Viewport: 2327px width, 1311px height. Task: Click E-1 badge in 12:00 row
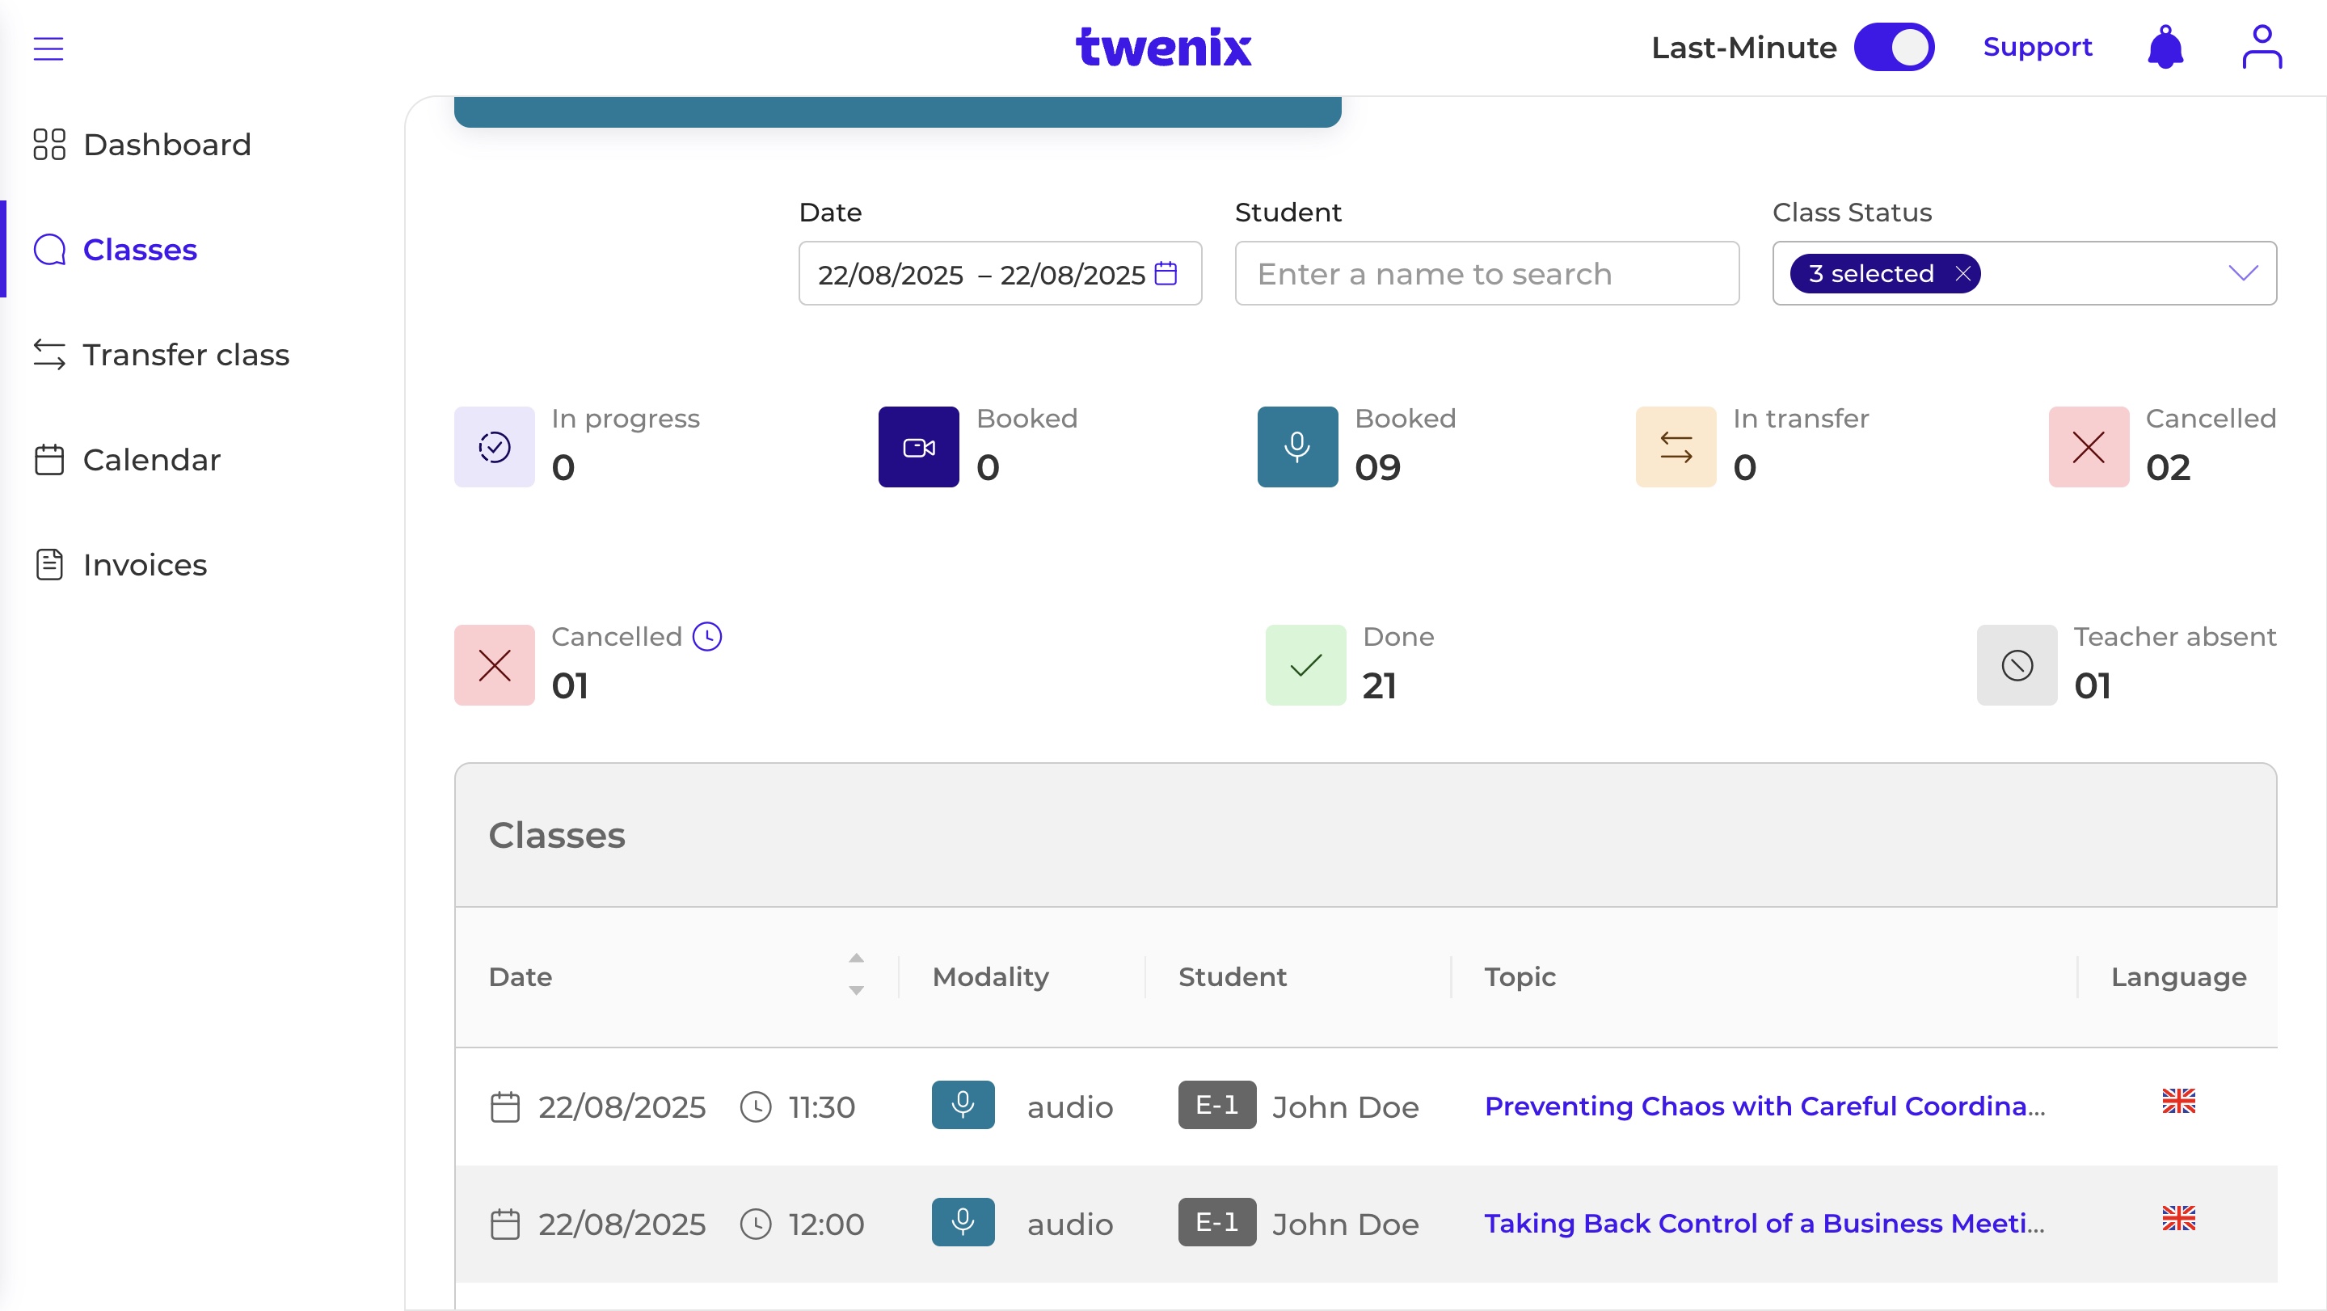click(1216, 1222)
